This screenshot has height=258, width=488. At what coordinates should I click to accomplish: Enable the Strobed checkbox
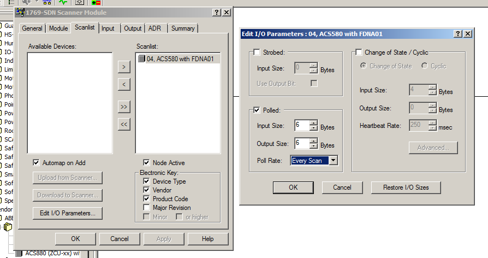click(258, 52)
